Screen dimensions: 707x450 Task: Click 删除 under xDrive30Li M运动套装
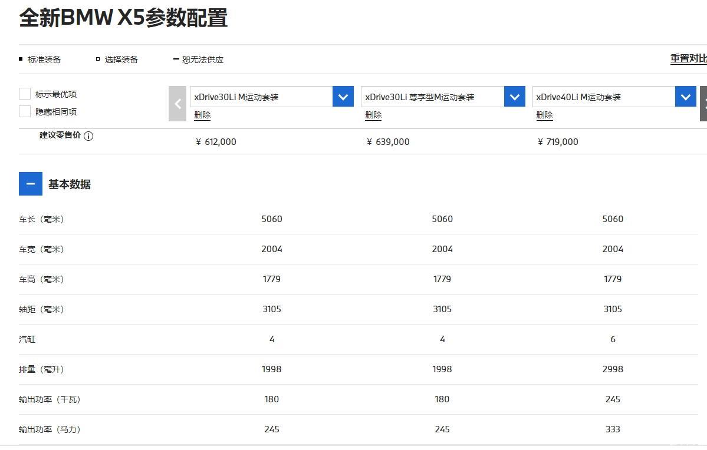tap(202, 115)
